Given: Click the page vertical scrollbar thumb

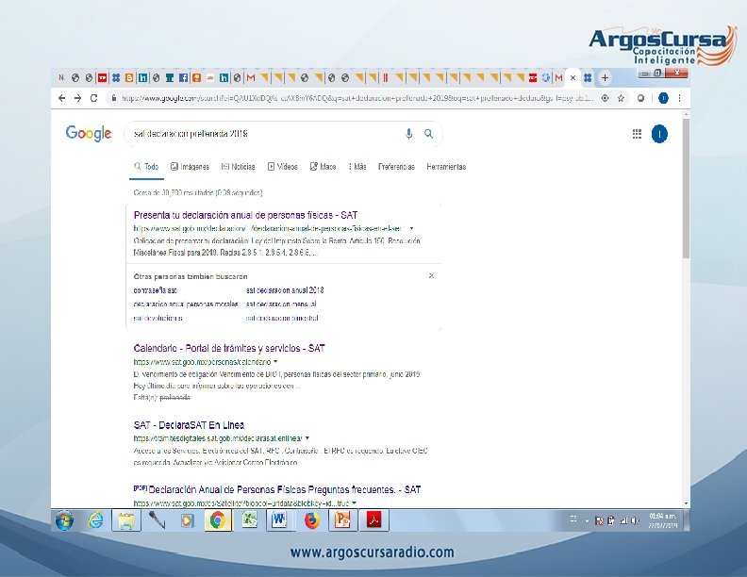Looking at the screenshot, I should [686, 188].
